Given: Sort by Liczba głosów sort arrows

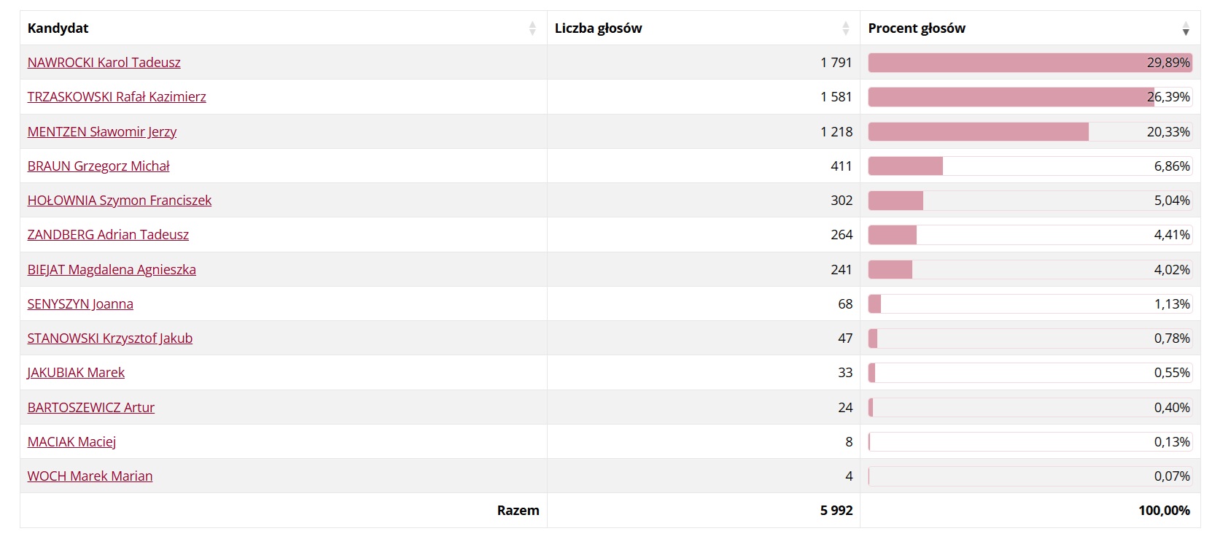Looking at the screenshot, I should point(846,28).
